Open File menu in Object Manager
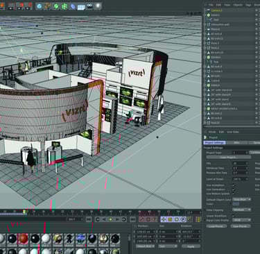Image resolution: width=260 pixels, height=254 pixels. point(211,5)
